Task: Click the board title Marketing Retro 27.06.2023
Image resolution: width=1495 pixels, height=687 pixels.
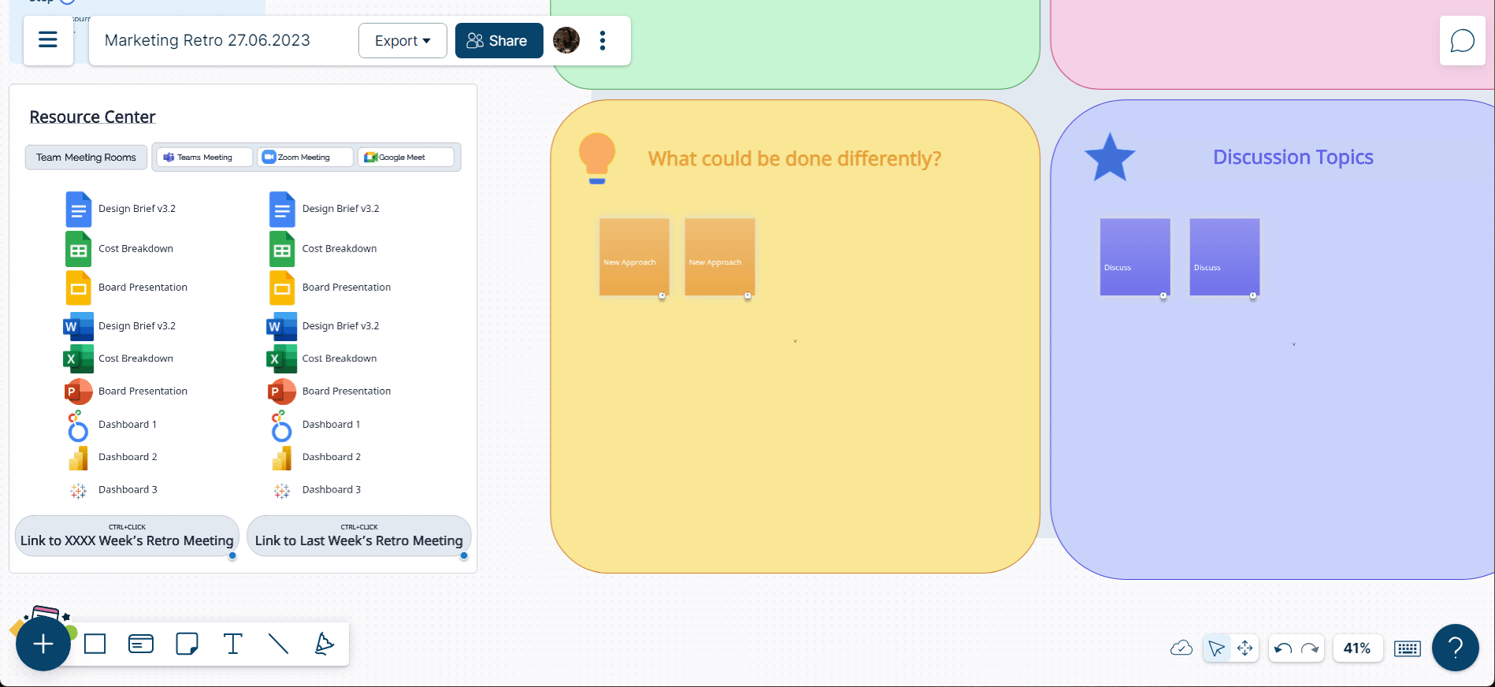Action: click(x=207, y=40)
